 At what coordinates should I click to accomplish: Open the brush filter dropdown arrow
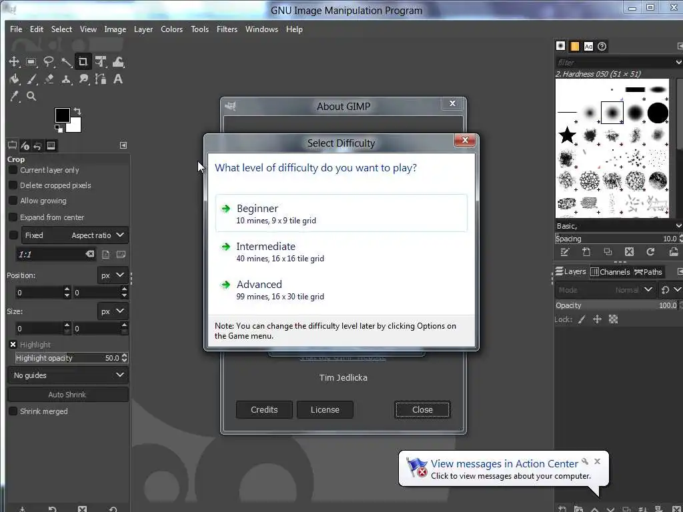click(x=678, y=62)
